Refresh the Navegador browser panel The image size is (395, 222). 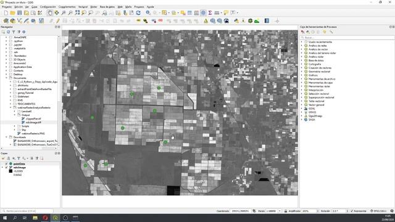pos(8,32)
